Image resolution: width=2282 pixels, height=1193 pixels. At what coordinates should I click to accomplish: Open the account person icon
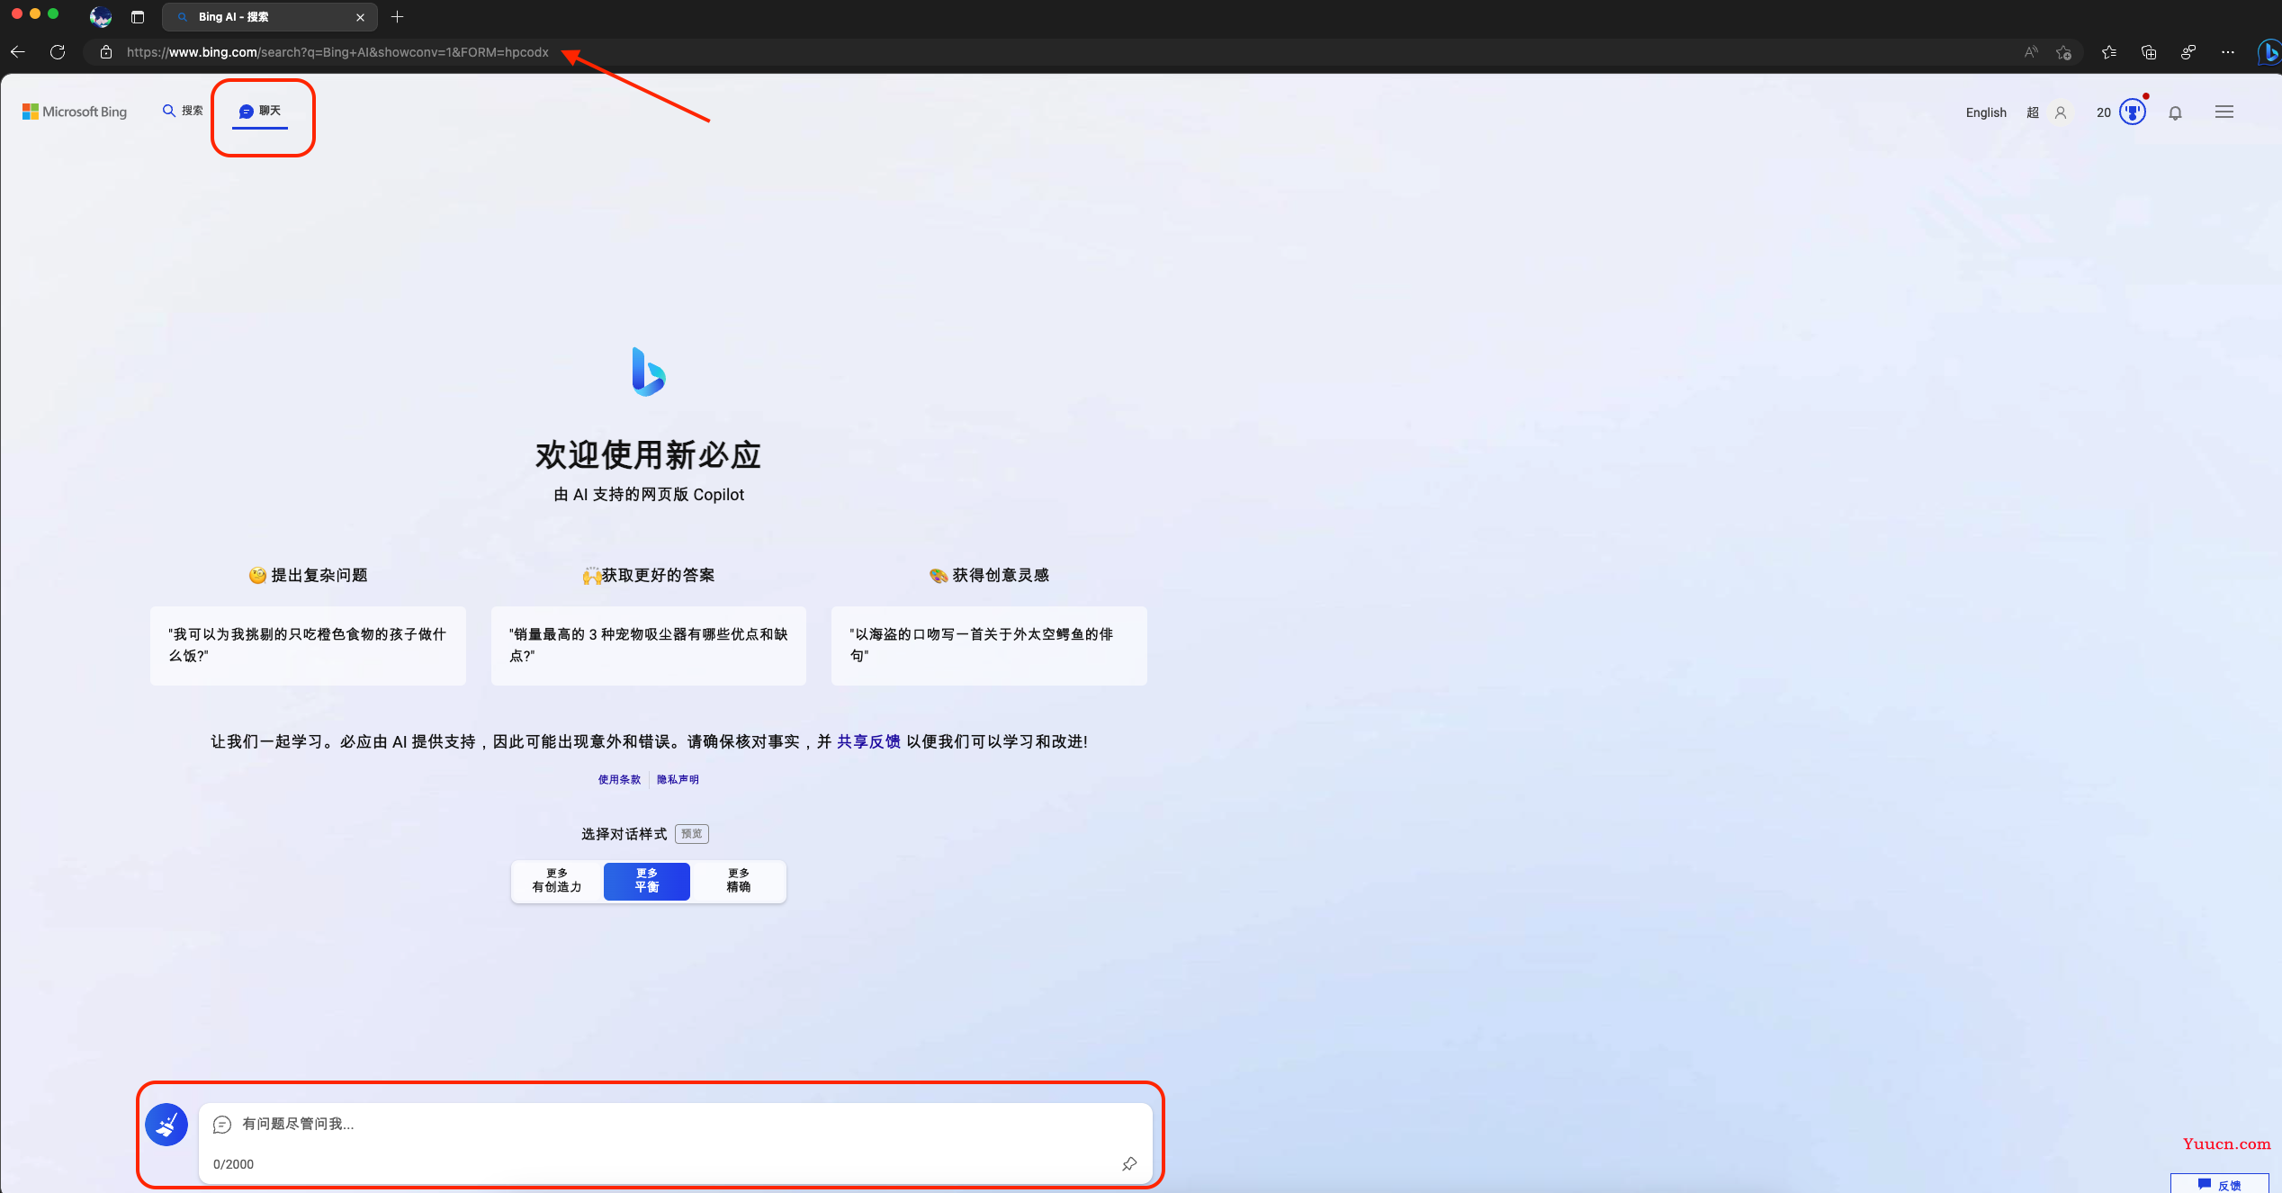tap(2061, 112)
